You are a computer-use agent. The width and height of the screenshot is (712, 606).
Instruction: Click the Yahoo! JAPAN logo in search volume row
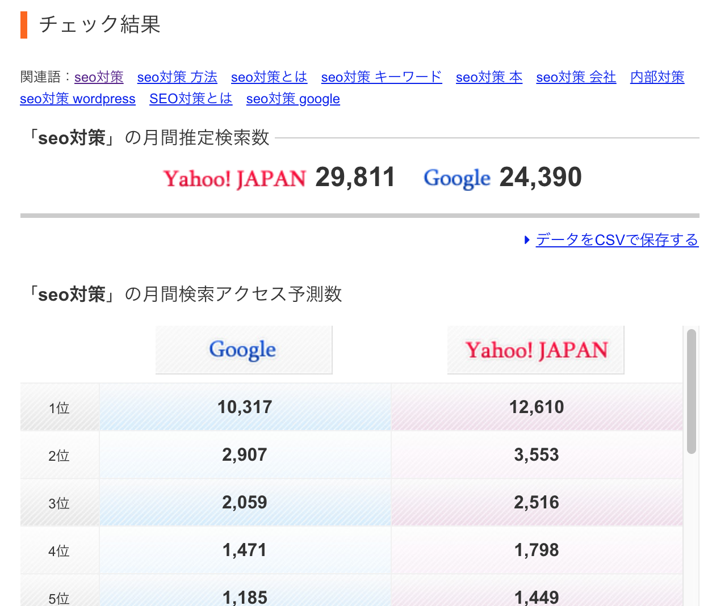234,179
